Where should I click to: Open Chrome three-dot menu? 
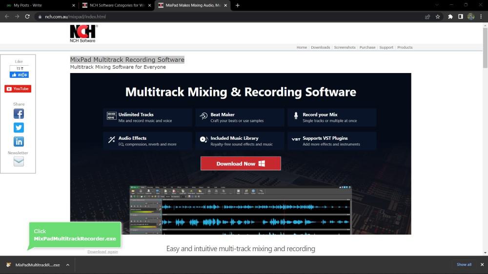coord(481,17)
